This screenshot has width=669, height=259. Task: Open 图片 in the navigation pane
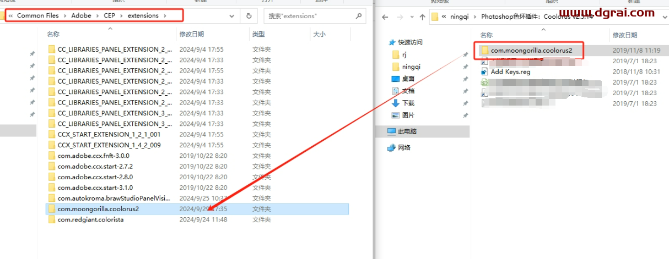point(408,115)
